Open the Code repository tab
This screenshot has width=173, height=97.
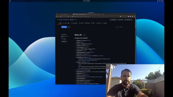[60, 23]
